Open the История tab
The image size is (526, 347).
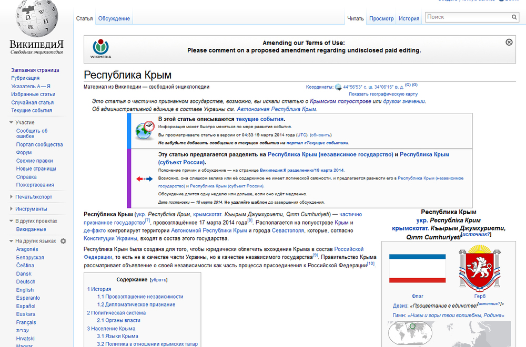409,18
